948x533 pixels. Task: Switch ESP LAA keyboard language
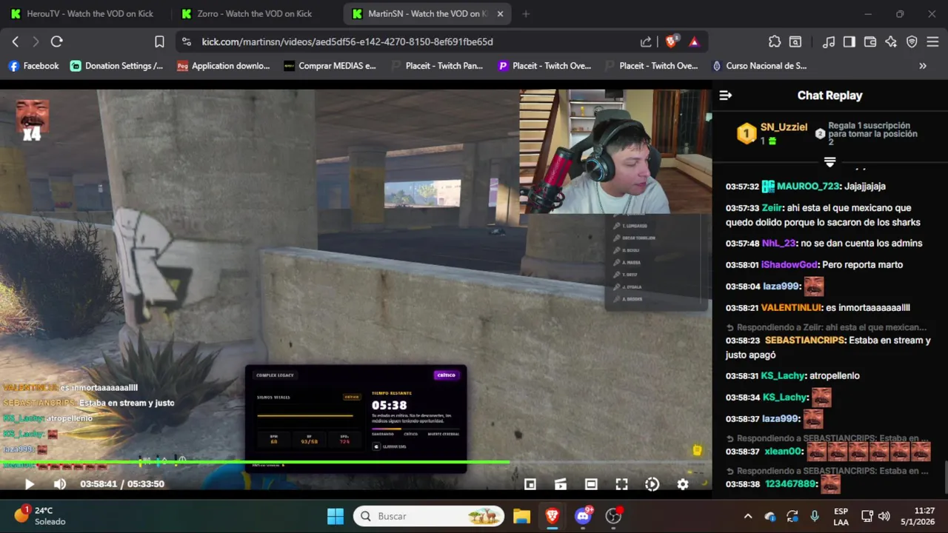841,516
